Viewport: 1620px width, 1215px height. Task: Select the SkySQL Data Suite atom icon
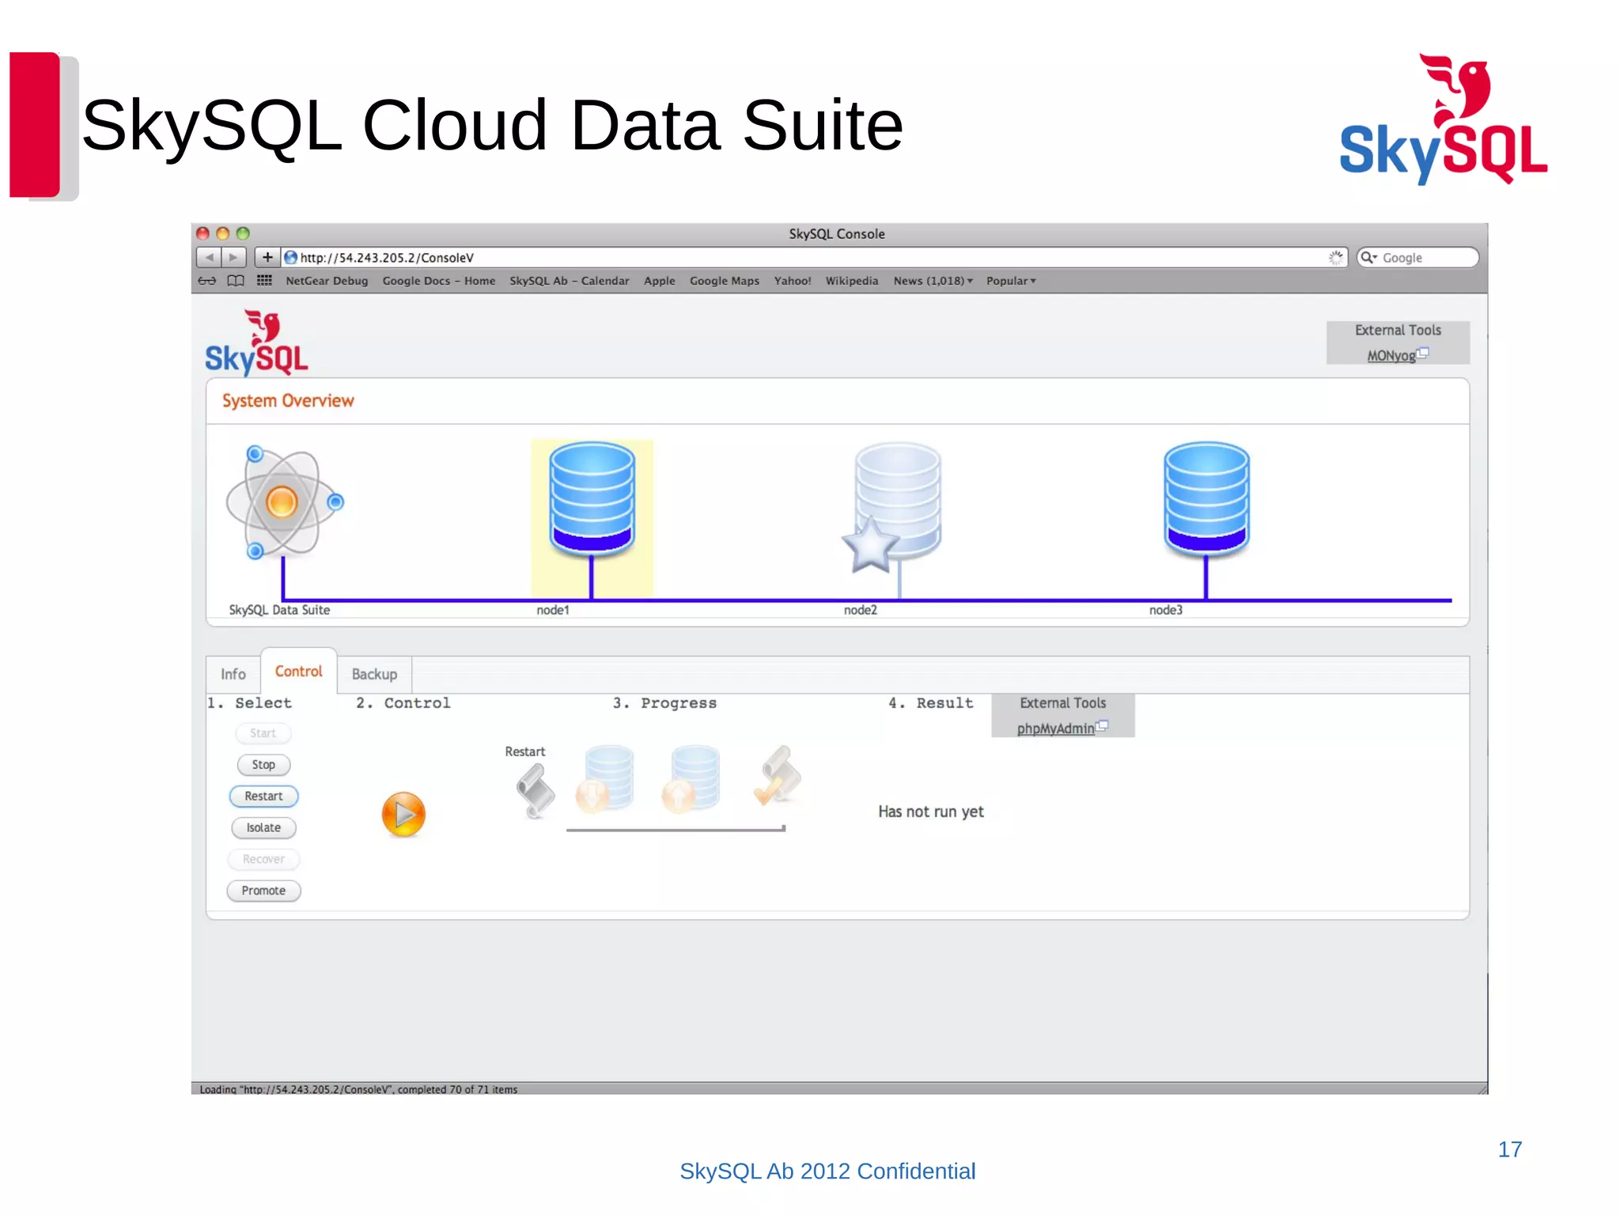[284, 502]
